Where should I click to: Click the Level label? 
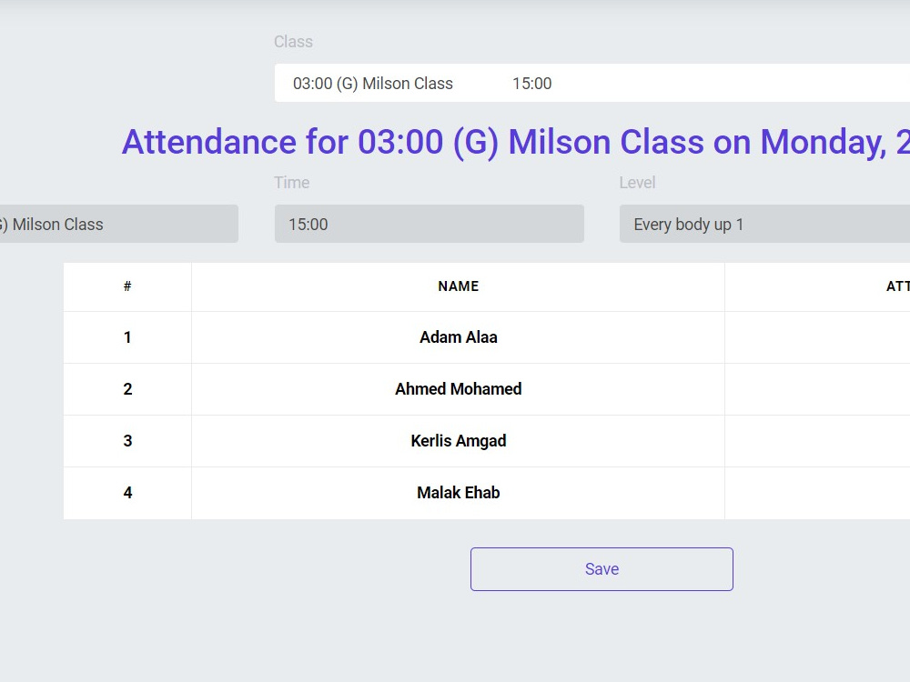click(x=637, y=183)
